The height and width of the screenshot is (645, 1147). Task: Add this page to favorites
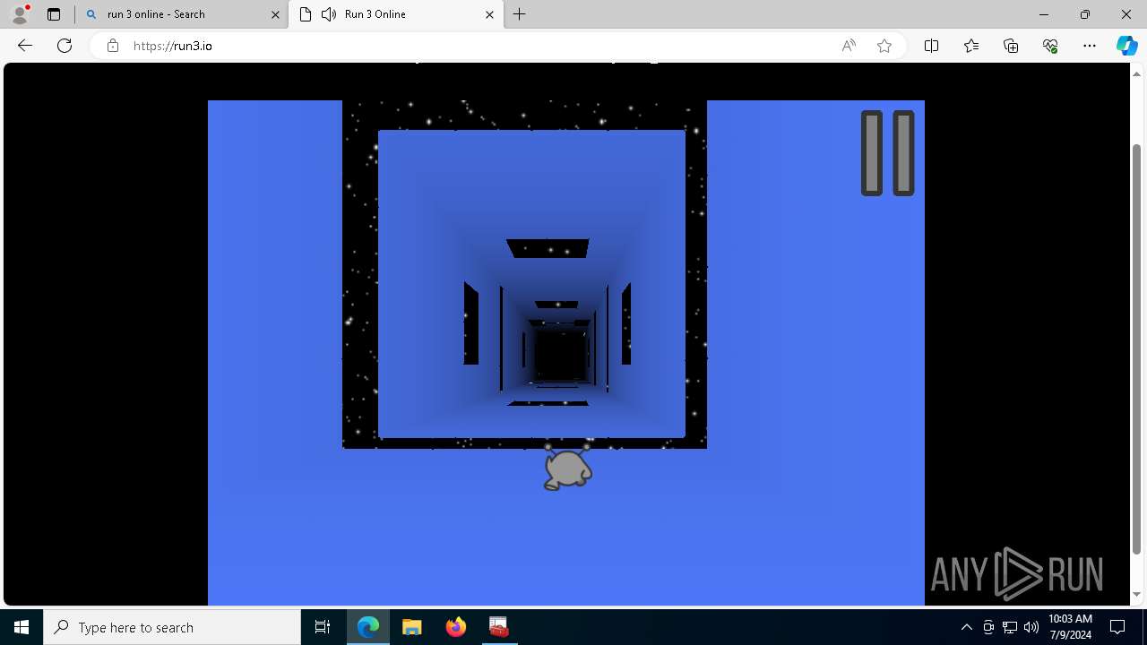pyautogui.click(x=884, y=46)
